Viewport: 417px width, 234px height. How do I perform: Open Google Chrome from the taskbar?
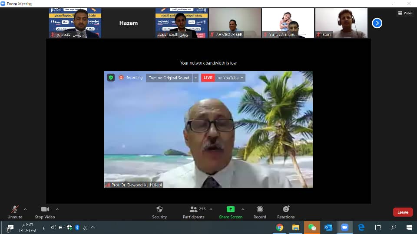280,227
